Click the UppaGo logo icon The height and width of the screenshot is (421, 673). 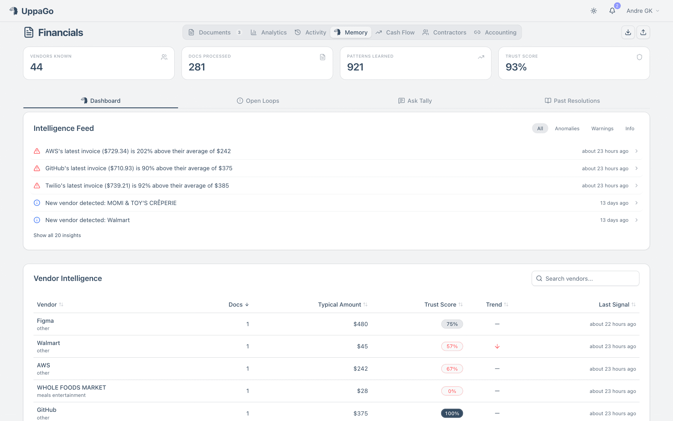point(13,11)
